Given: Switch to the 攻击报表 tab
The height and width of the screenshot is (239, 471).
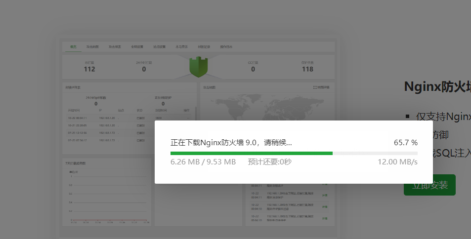Looking at the screenshot, I should point(115,47).
